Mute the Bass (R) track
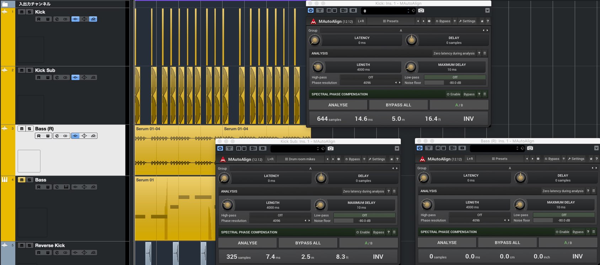Viewport: 600px width, 265px height. click(x=22, y=129)
